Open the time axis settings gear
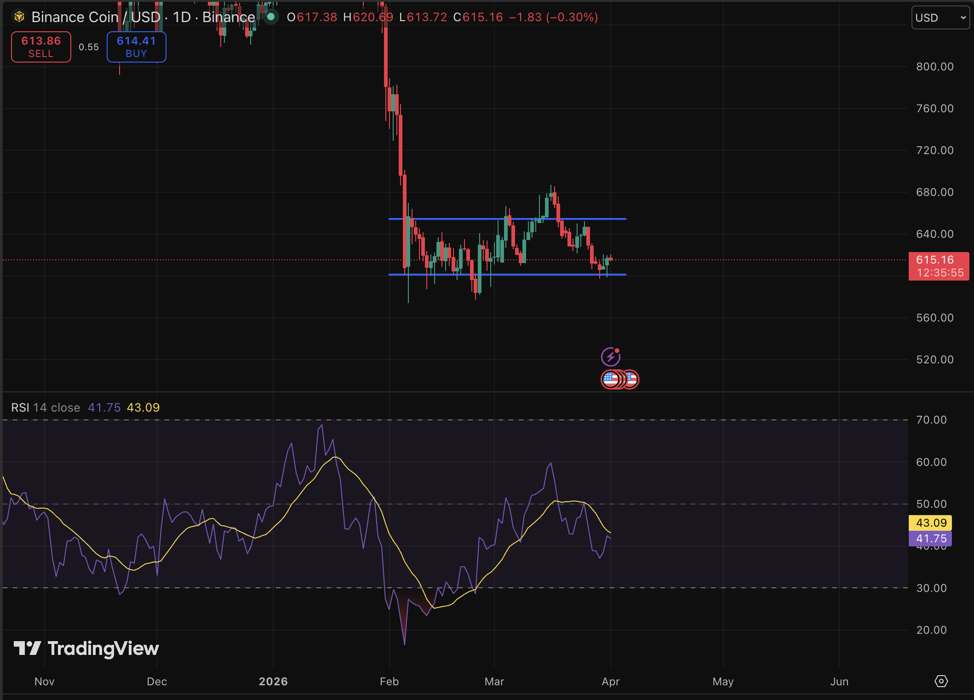The image size is (974, 700). pyautogui.click(x=941, y=681)
